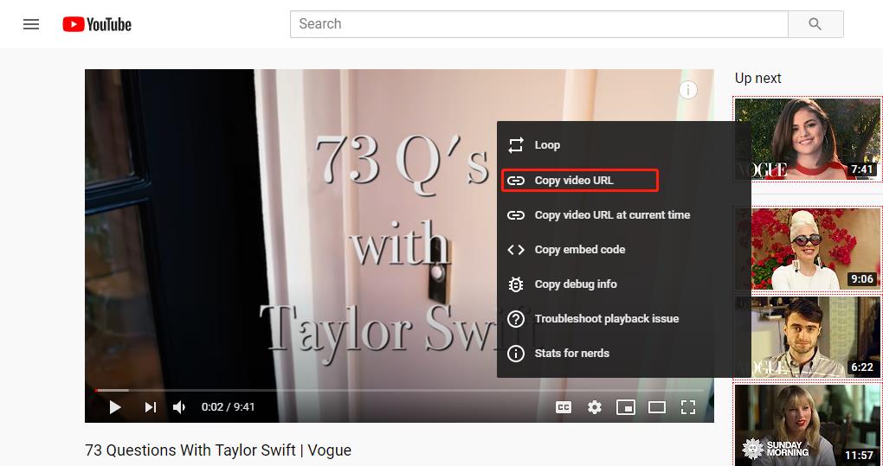Open the 7:41 Vogue video thumbnail

point(808,139)
